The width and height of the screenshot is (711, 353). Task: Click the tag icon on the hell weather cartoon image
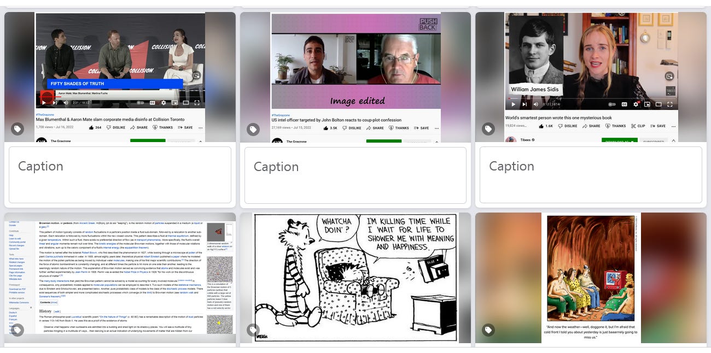(488, 330)
